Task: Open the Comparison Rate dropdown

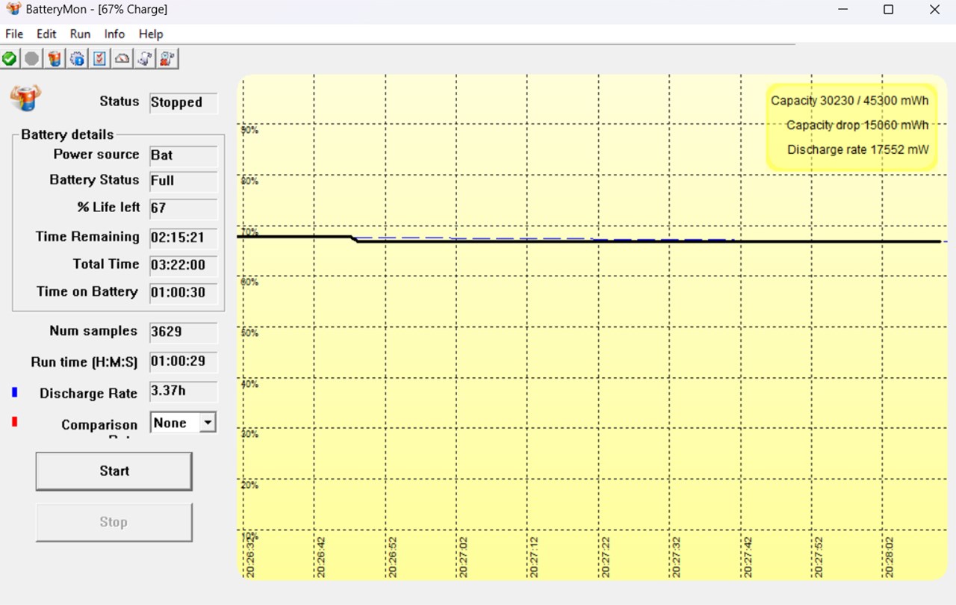Action: pyautogui.click(x=208, y=423)
